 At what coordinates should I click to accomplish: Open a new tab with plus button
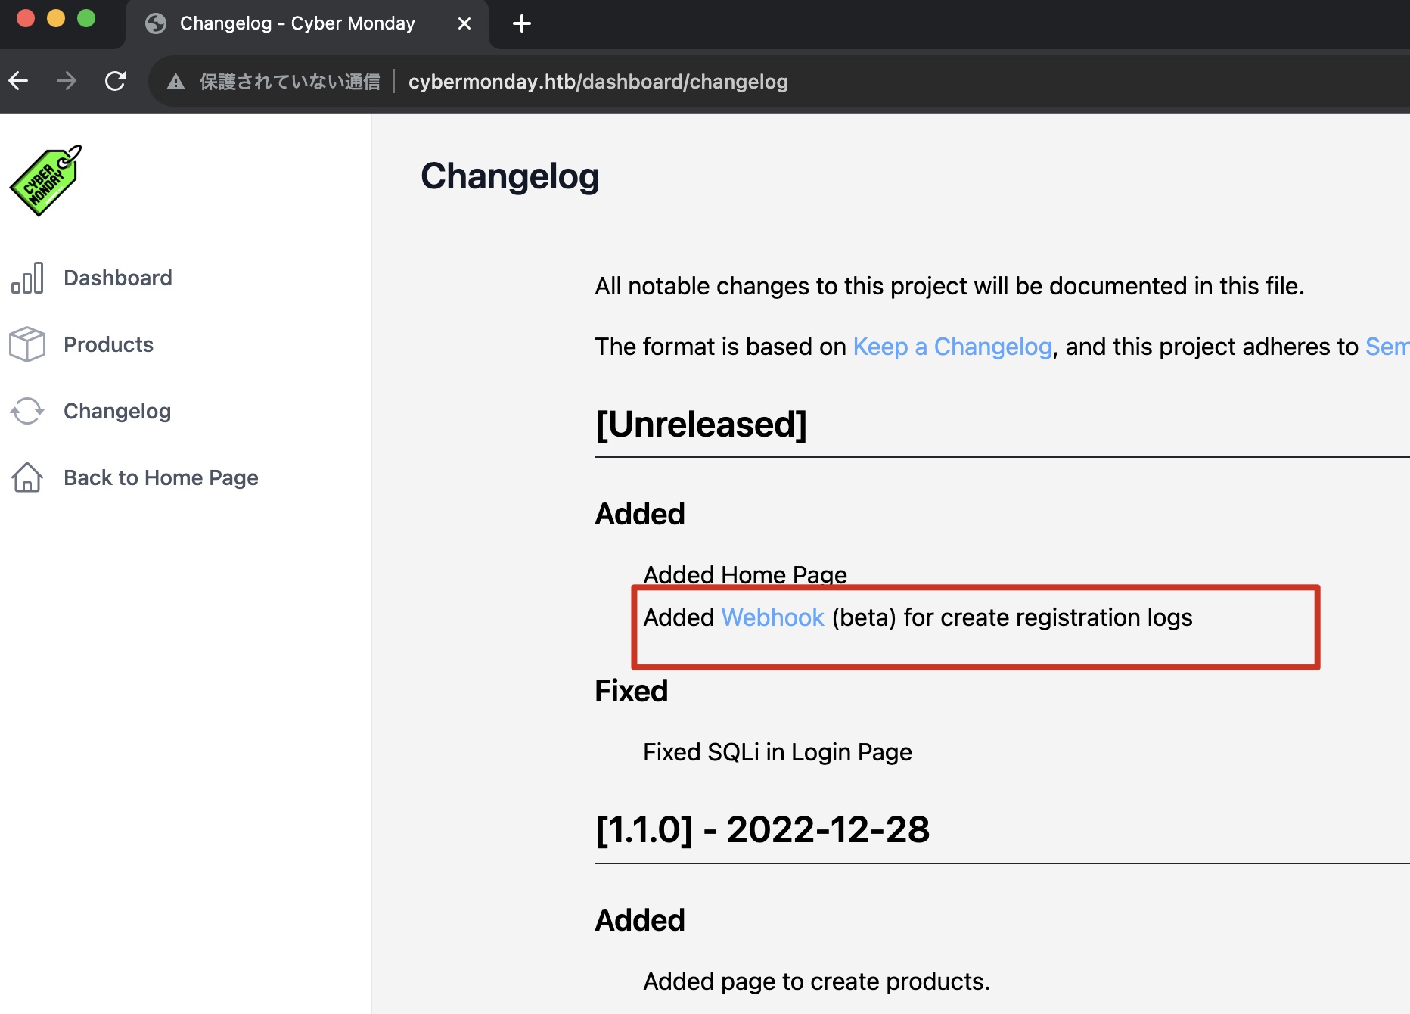522,23
